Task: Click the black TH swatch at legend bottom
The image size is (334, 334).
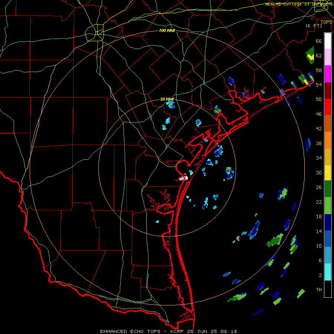Action: point(328,289)
